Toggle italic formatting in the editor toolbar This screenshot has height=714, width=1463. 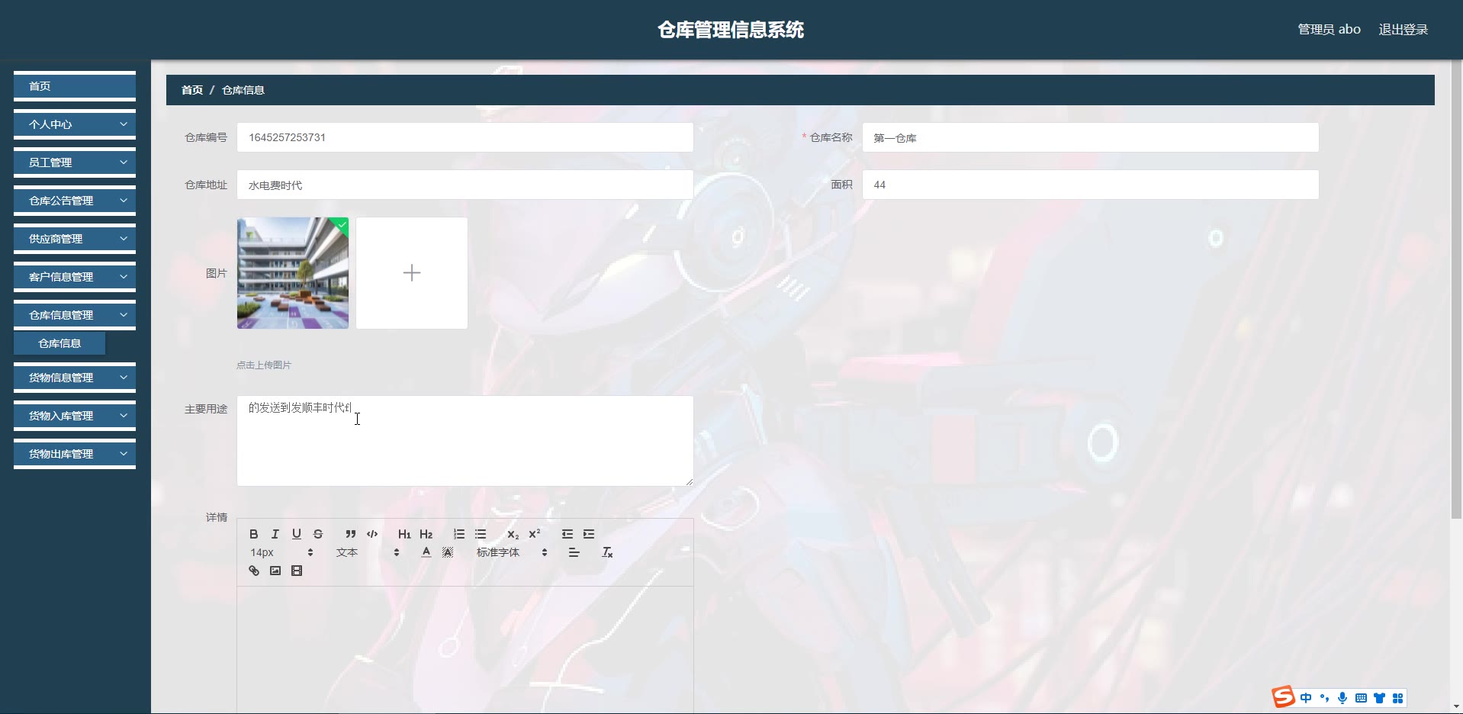tap(275, 534)
